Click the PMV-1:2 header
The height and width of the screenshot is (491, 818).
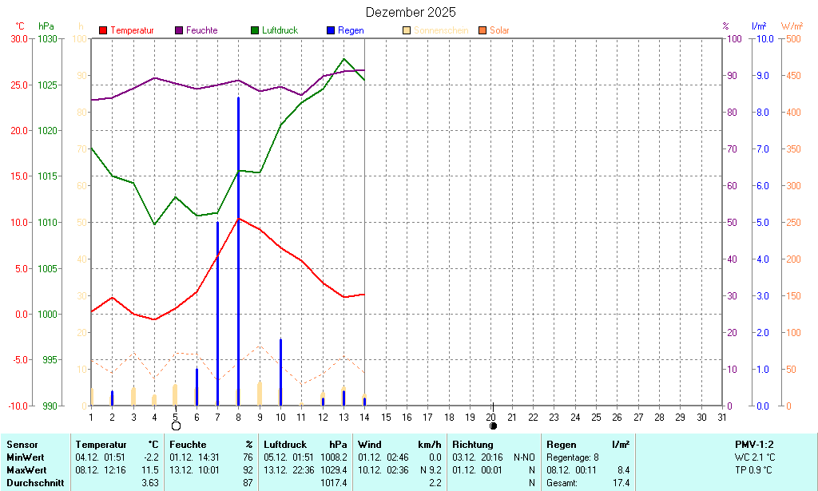click(x=754, y=445)
